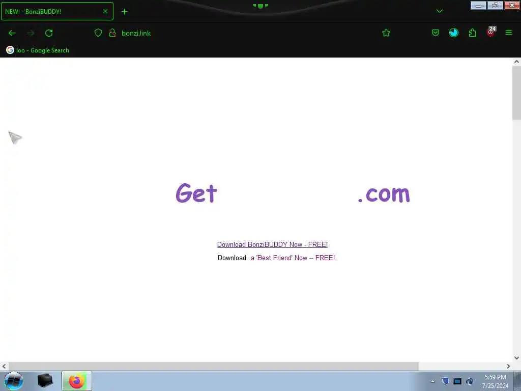
Task: Restore down the Firefox window
Action: coord(495,6)
